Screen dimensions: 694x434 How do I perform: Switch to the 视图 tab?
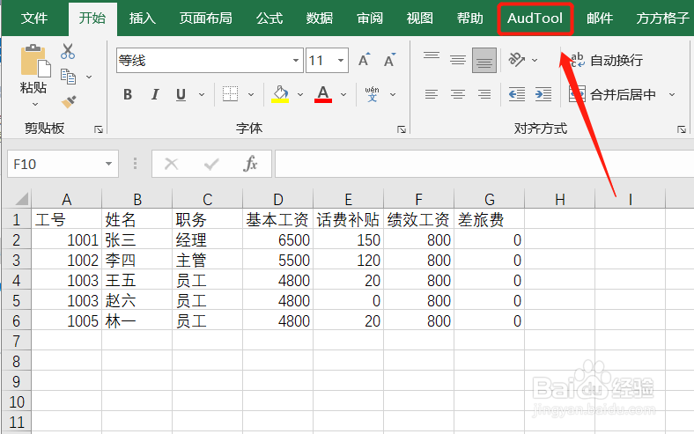[x=419, y=18]
